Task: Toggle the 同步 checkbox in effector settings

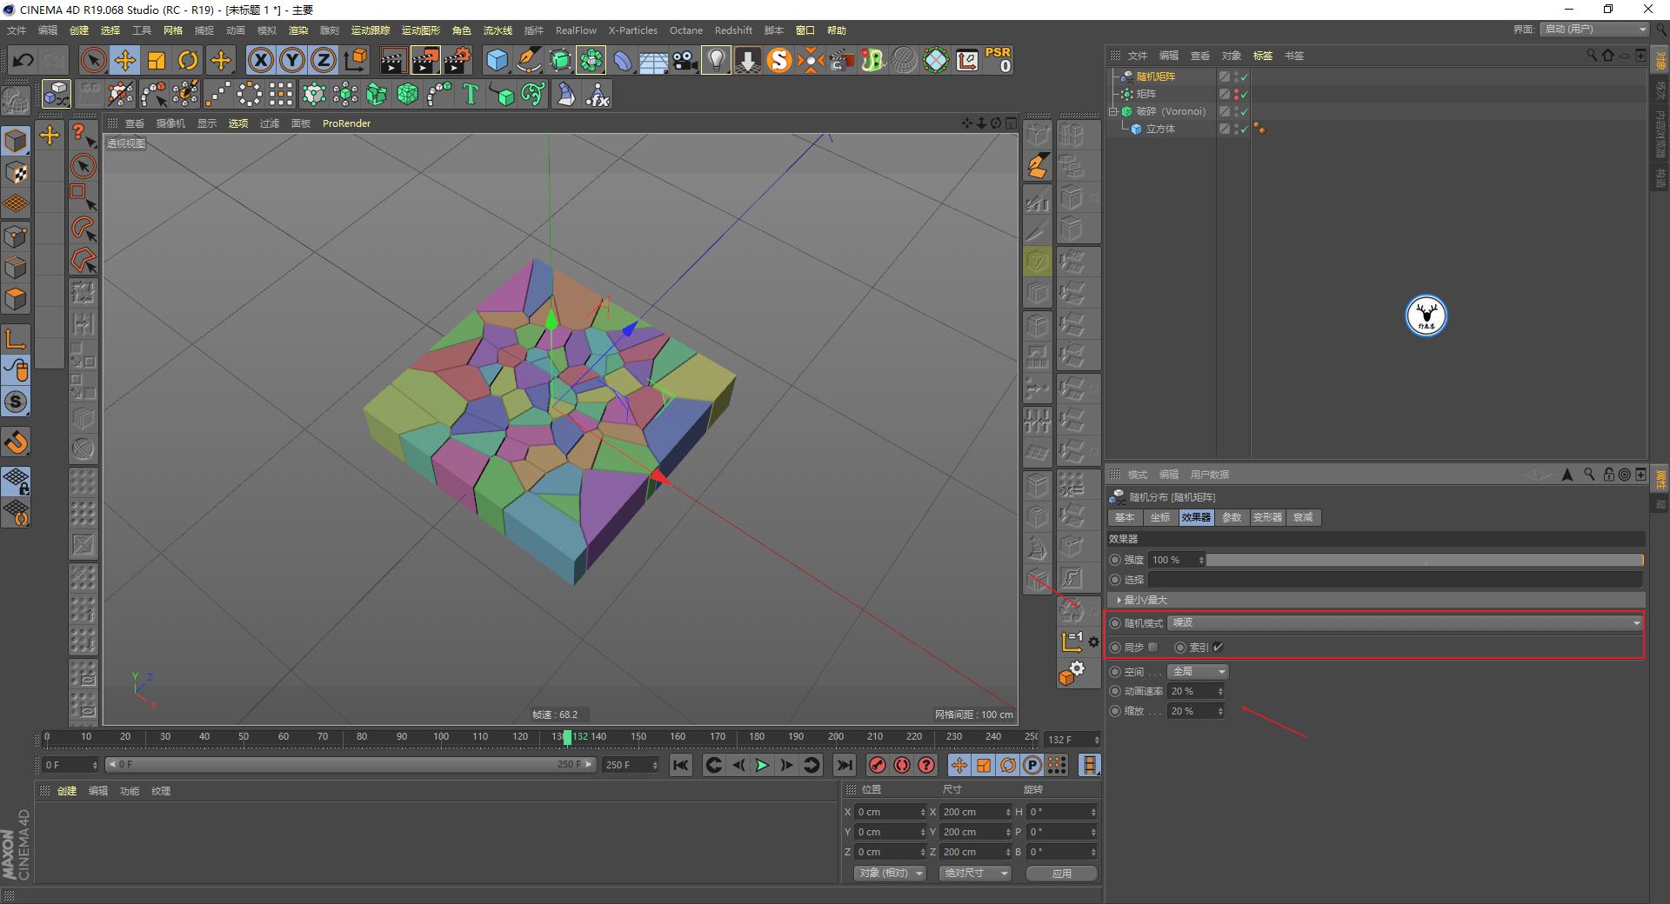Action: tap(1152, 647)
